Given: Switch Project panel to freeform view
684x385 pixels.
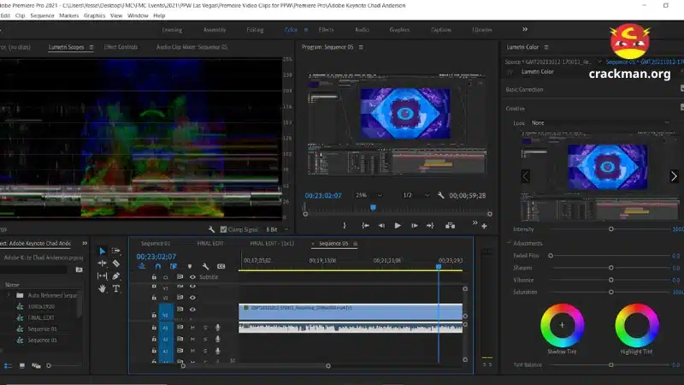Looking at the screenshot, I should (36, 366).
